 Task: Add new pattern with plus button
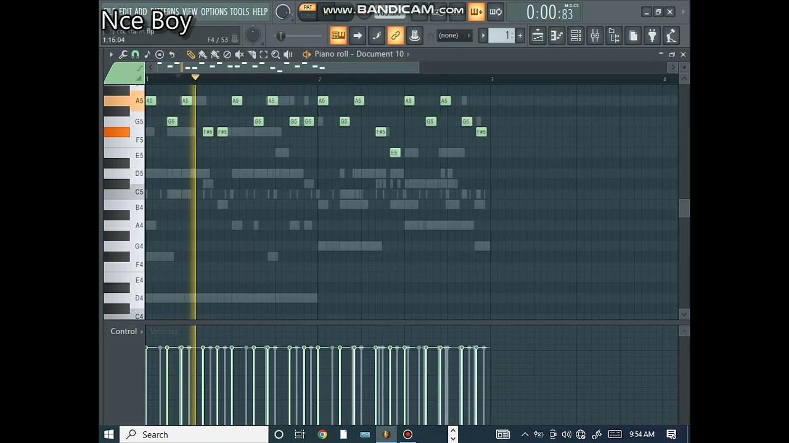(x=520, y=36)
